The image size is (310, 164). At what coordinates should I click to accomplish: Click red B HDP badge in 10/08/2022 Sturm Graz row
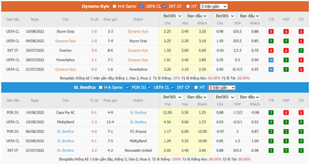(x=286, y=32)
